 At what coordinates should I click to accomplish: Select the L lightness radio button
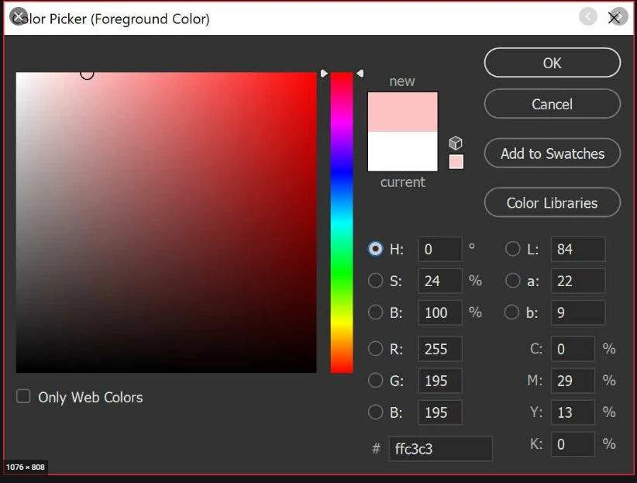tap(512, 248)
